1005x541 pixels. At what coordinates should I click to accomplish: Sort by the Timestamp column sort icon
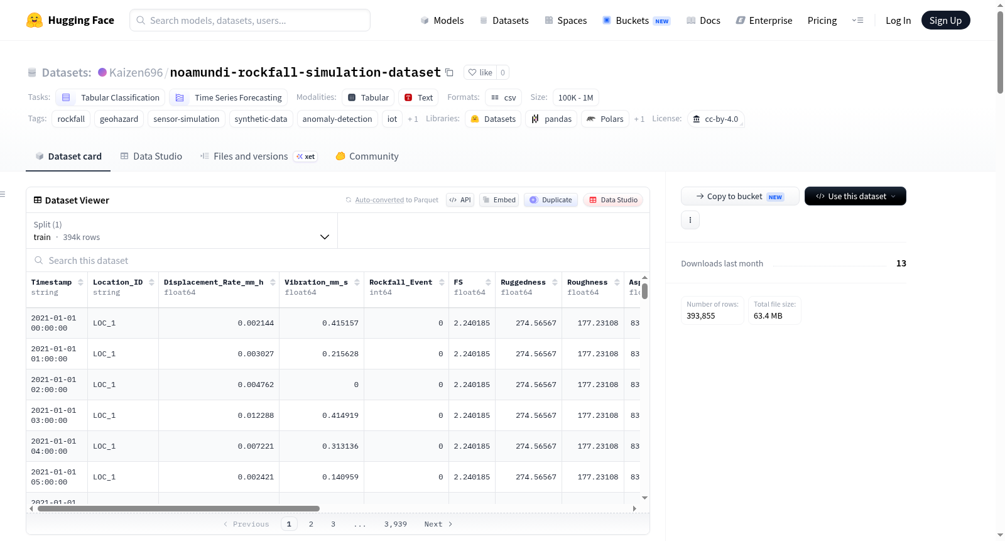point(80,282)
